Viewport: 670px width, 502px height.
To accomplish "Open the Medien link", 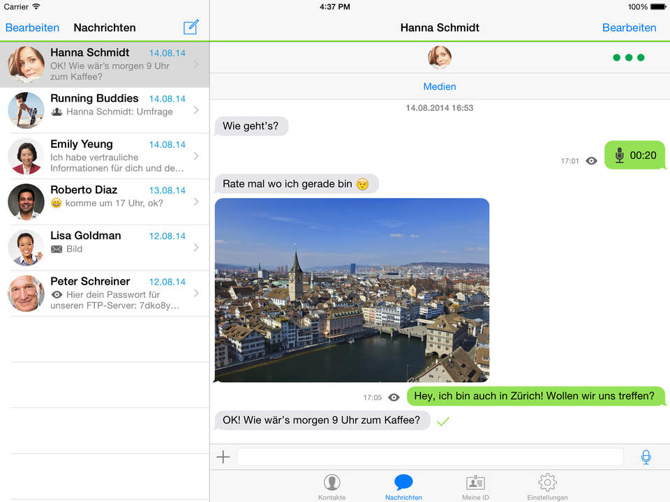I will (439, 86).
